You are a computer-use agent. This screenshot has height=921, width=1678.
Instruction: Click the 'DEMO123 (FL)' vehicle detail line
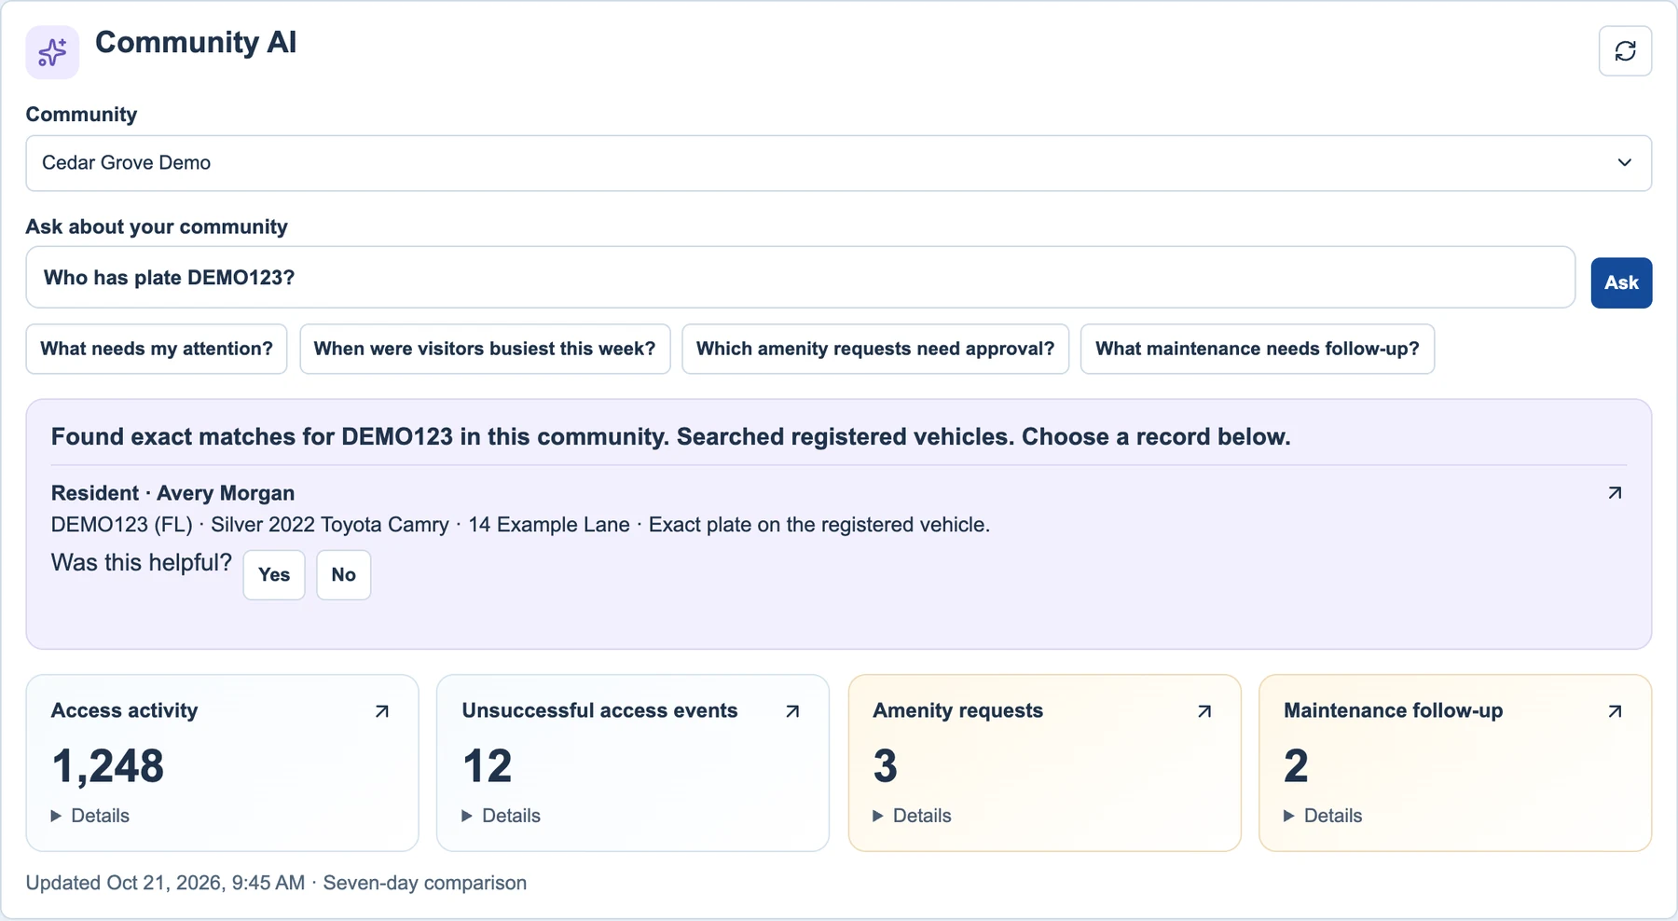click(x=520, y=525)
